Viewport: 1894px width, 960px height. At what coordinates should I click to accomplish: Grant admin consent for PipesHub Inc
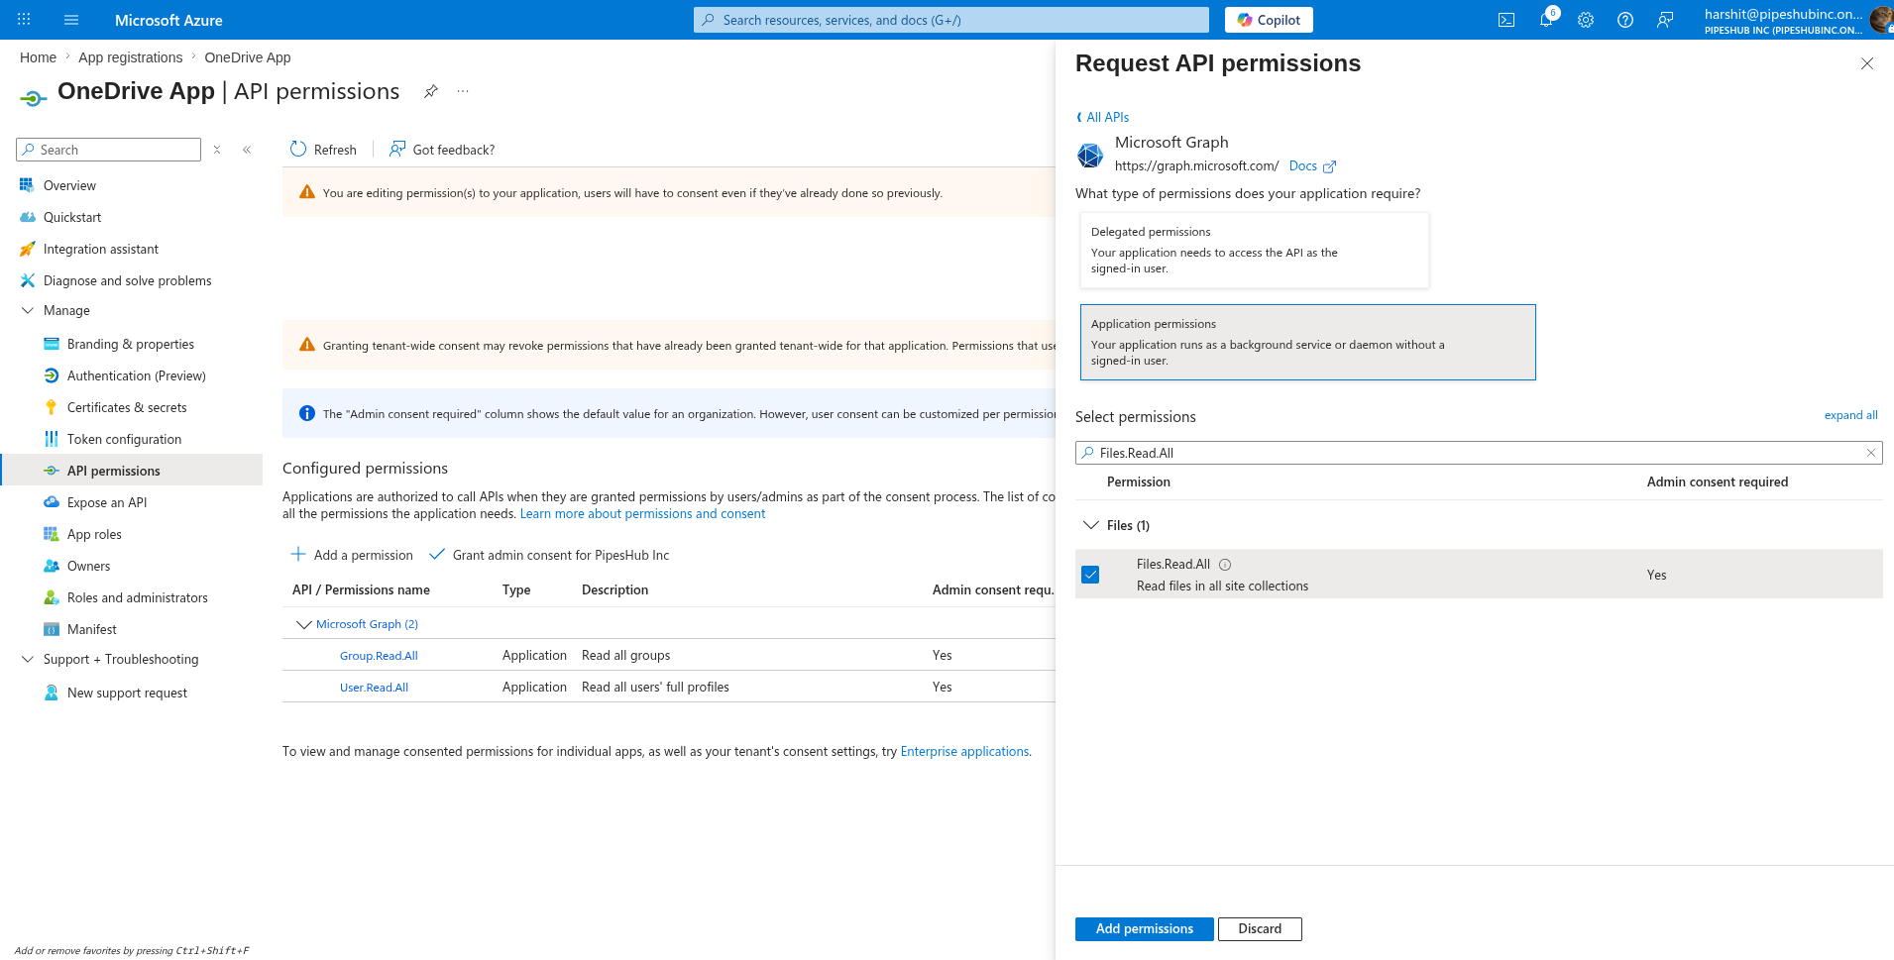549,555
